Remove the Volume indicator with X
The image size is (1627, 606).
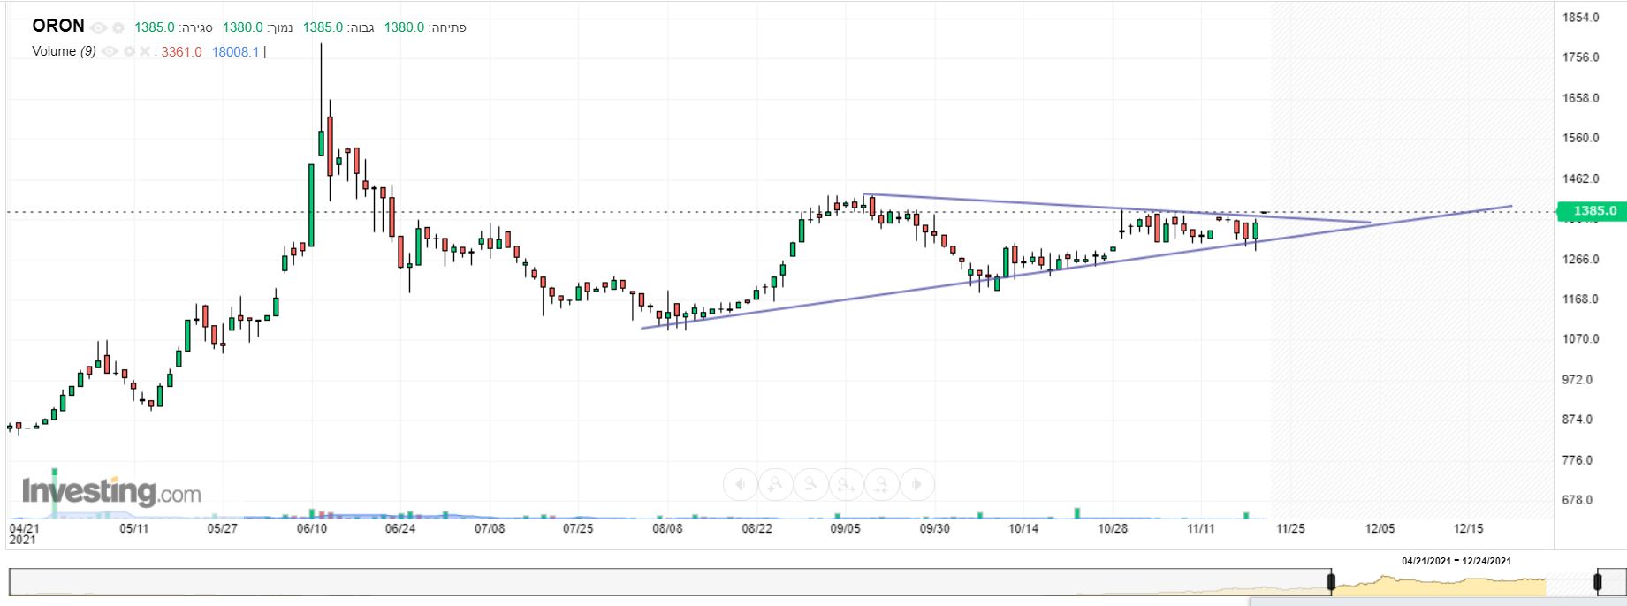(144, 52)
